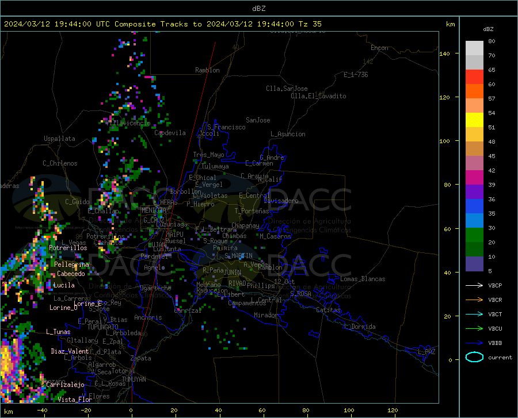Viewport: 518px width, 418px height.
Task: Select the 80 dBZ light gray swatch
Action: pos(474,48)
